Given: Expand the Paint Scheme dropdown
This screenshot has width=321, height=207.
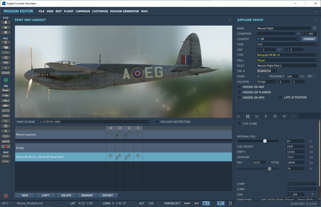Looking at the screenshot, I should (95, 122).
